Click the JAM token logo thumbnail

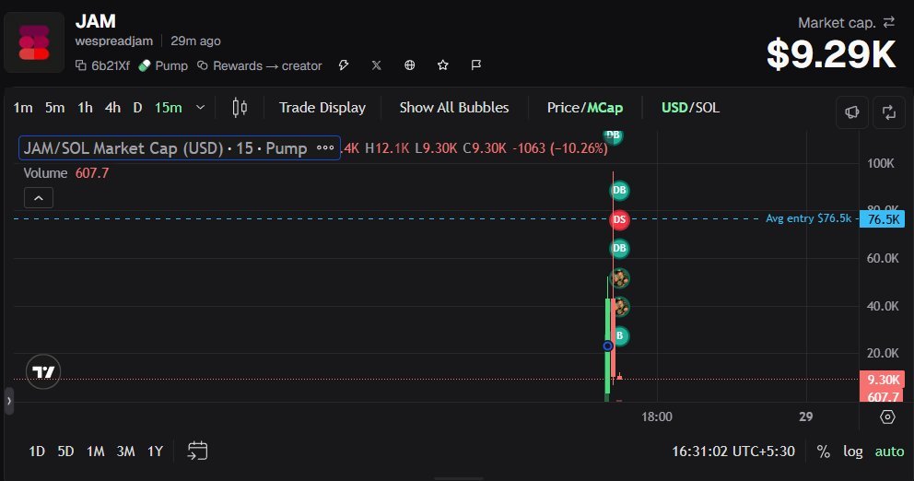(x=34, y=42)
